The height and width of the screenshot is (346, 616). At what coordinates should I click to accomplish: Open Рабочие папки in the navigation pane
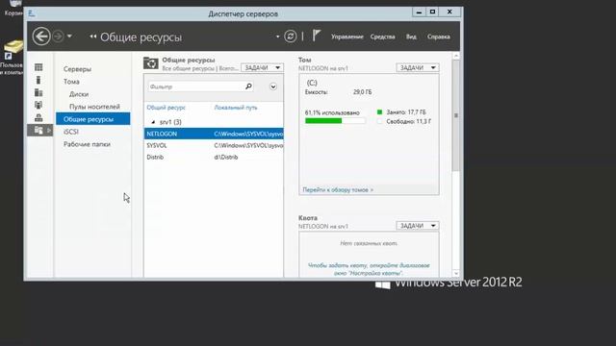[x=87, y=144]
